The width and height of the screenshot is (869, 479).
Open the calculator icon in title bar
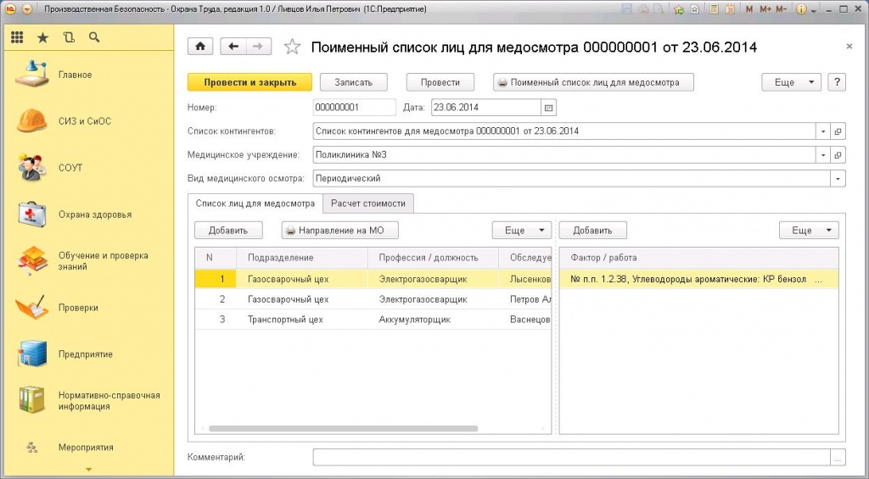pos(714,9)
